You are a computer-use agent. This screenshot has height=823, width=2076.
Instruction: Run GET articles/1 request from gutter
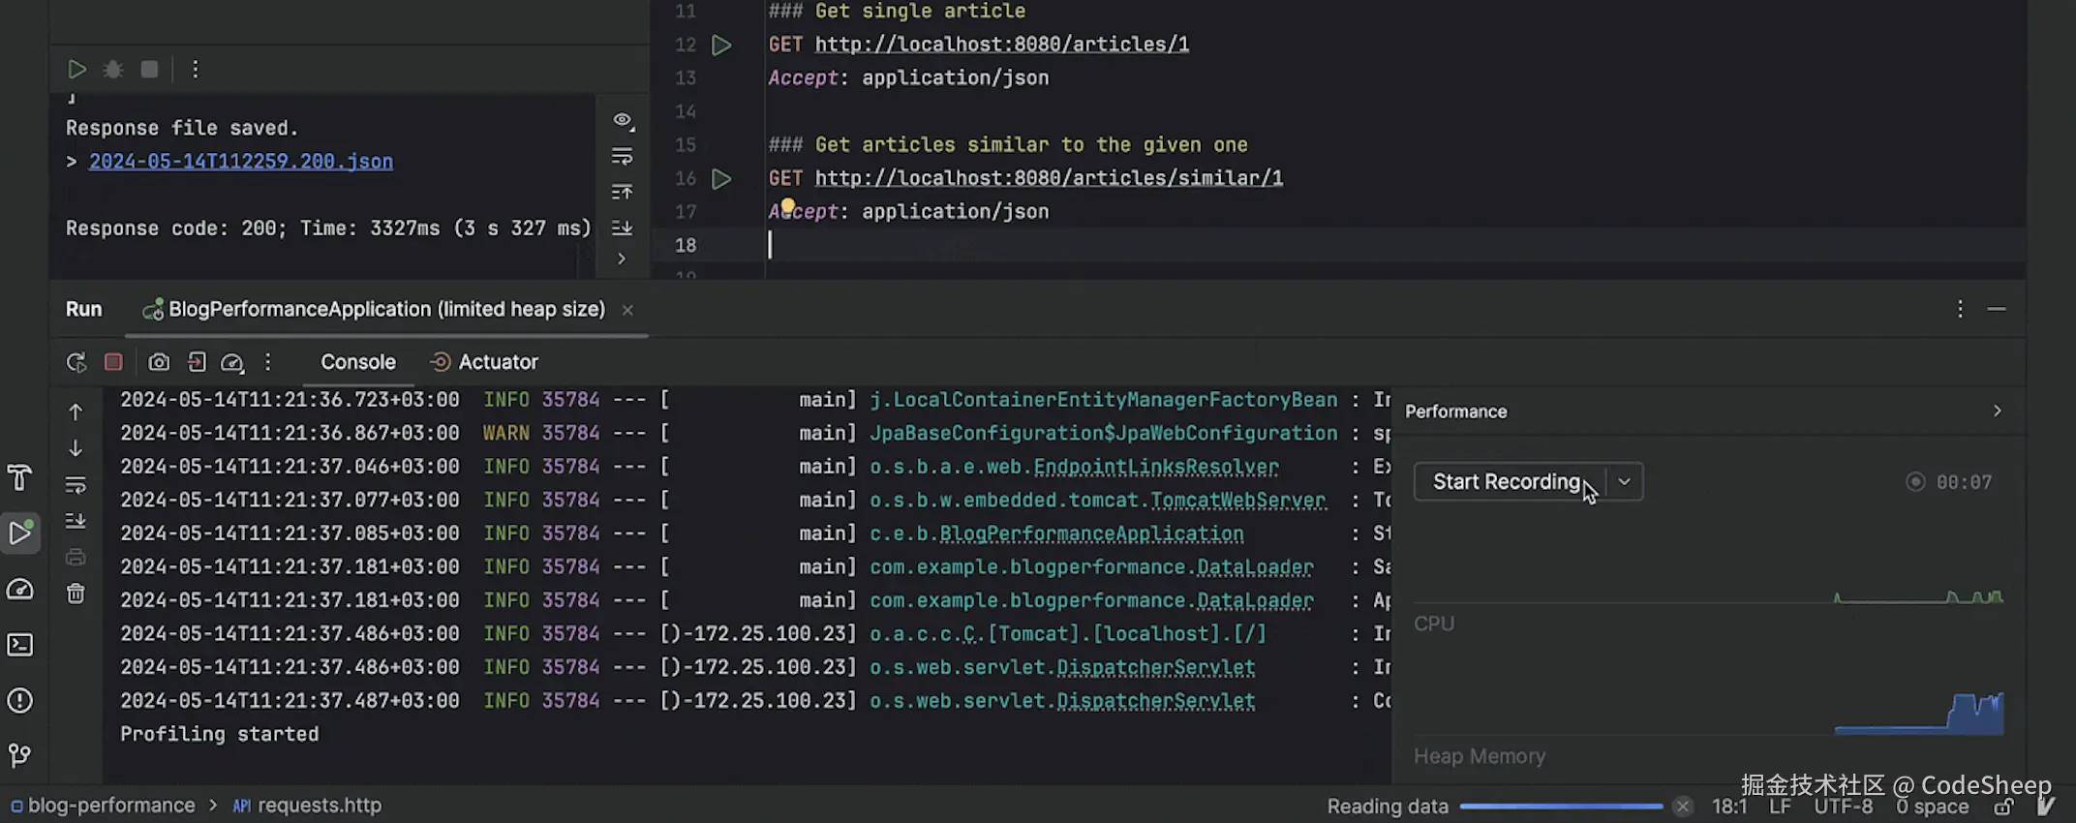tap(721, 45)
